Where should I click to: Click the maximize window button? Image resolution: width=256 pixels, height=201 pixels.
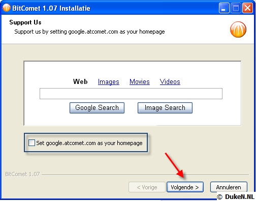236,8
